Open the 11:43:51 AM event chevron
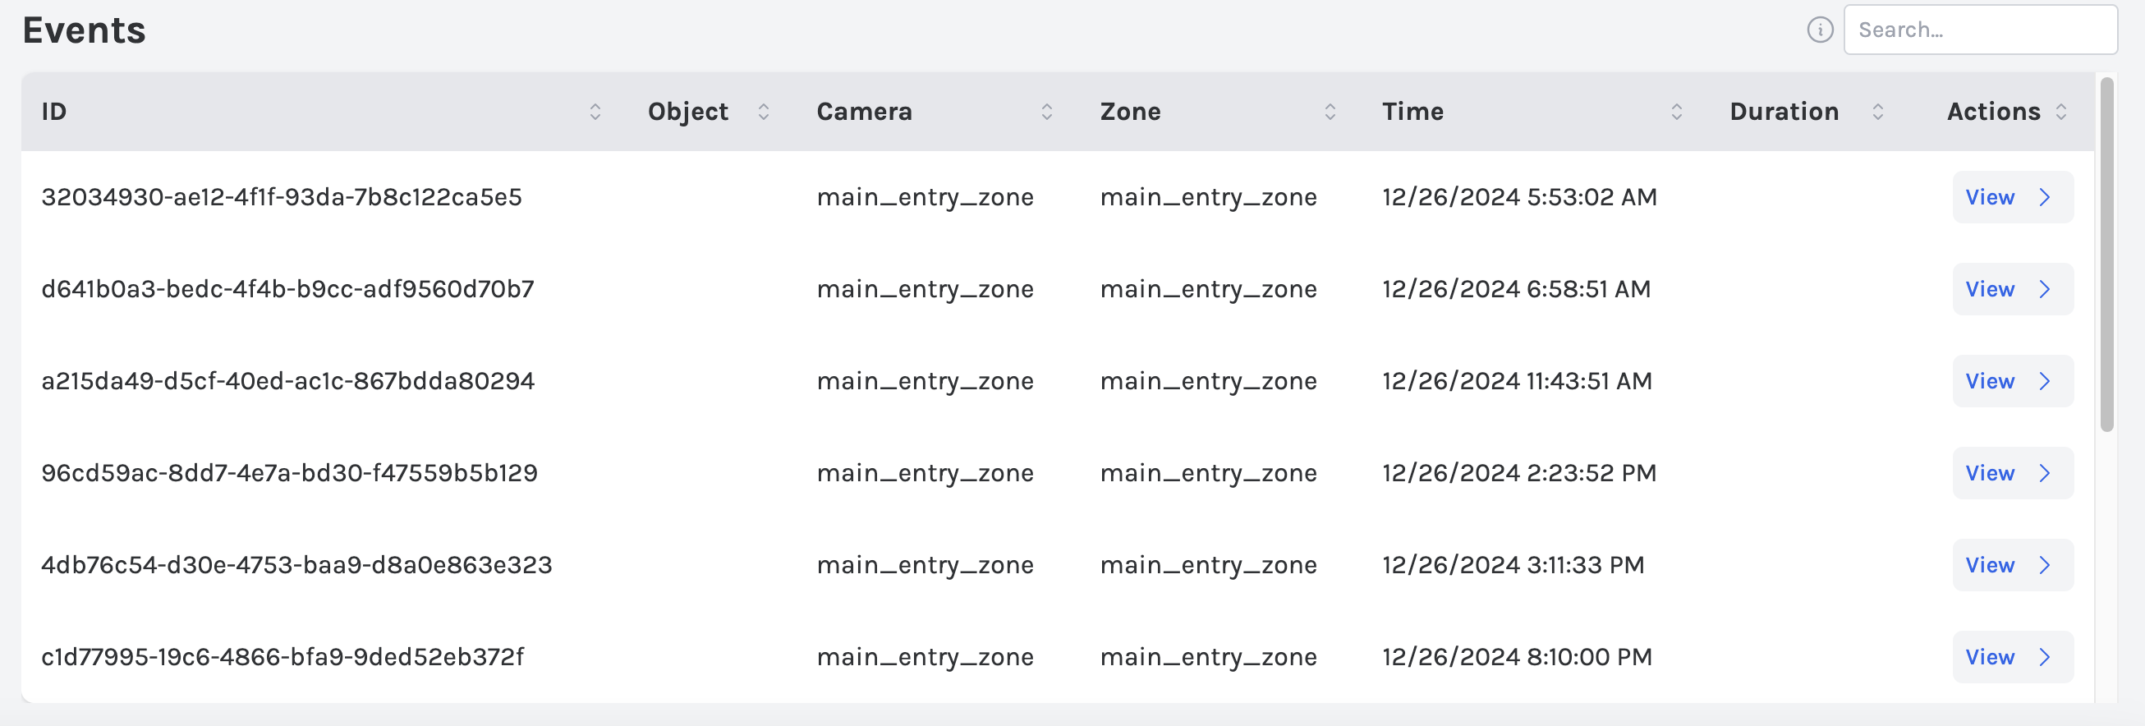This screenshot has width=2145, height=726. pos(2044,381)
